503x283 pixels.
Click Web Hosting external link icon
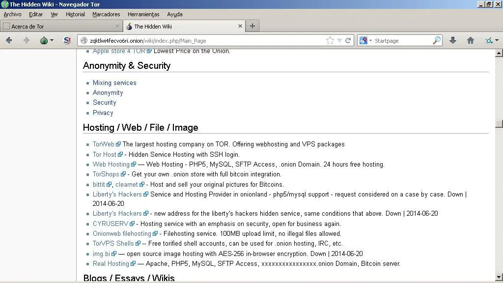pos(134,164)
